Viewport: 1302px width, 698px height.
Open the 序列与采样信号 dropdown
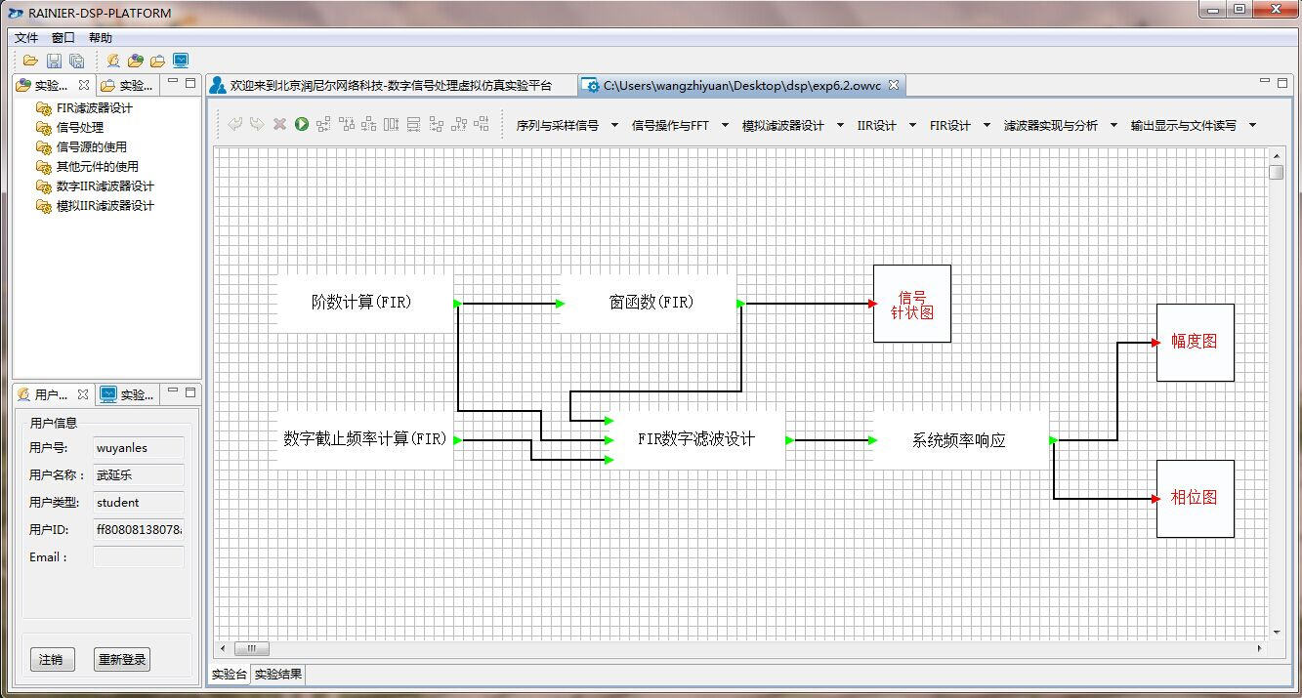click(614, 125)
